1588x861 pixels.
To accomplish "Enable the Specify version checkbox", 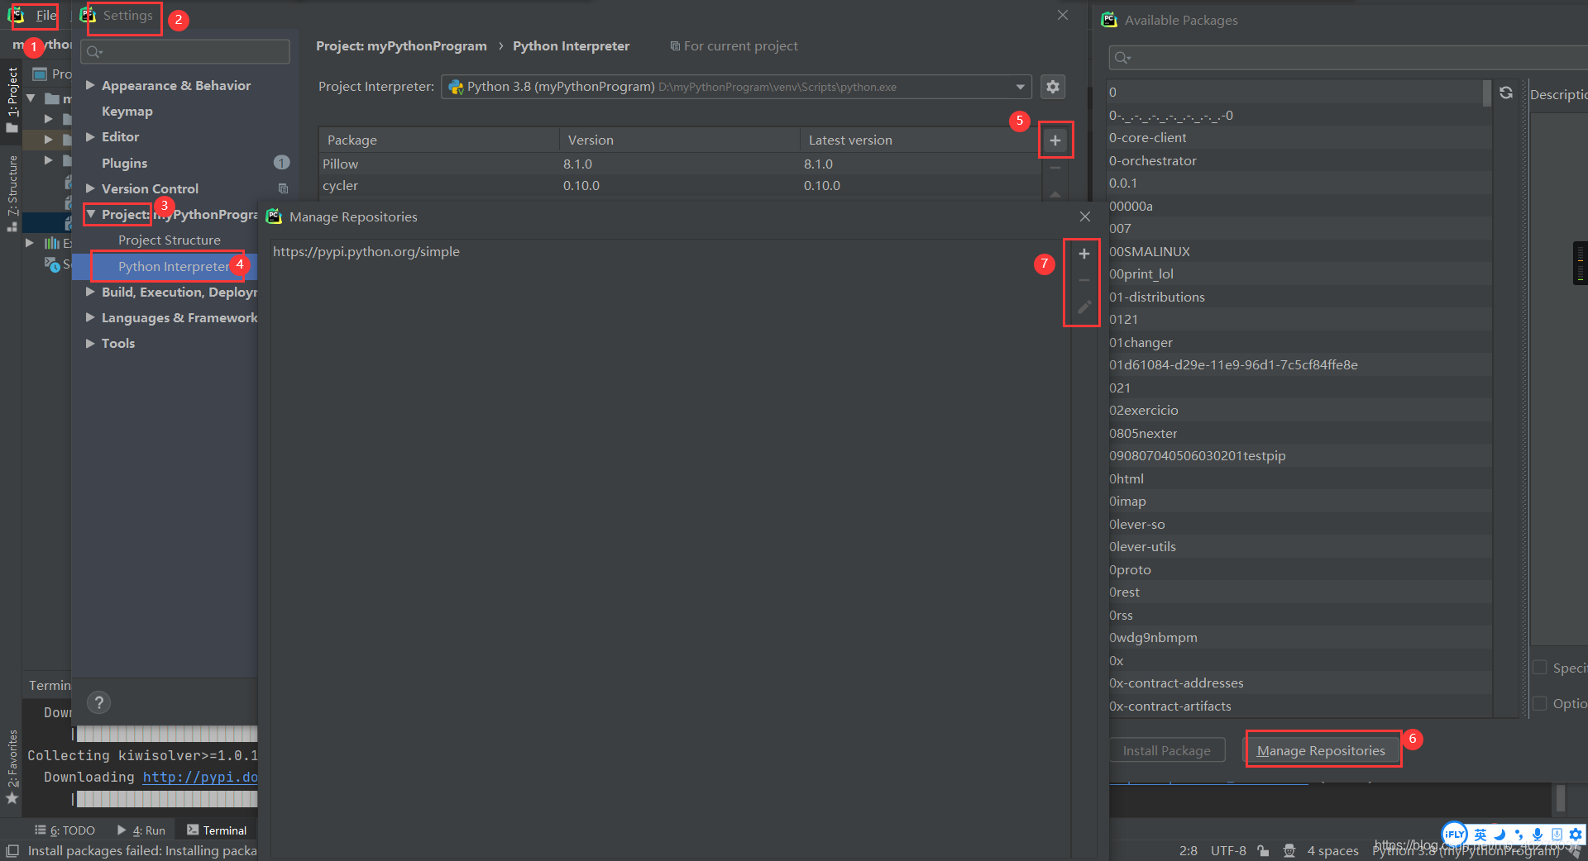I will point(1539,668).
